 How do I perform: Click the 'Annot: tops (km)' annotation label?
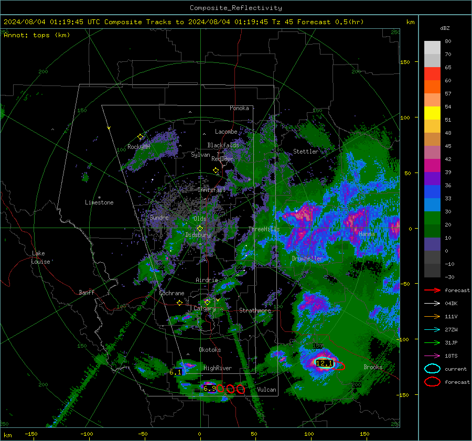(x=37, y=35)
